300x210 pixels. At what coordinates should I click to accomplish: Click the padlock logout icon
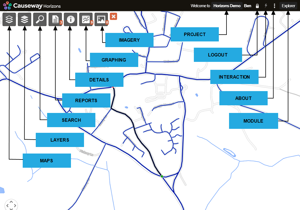[x=257, y=6]
